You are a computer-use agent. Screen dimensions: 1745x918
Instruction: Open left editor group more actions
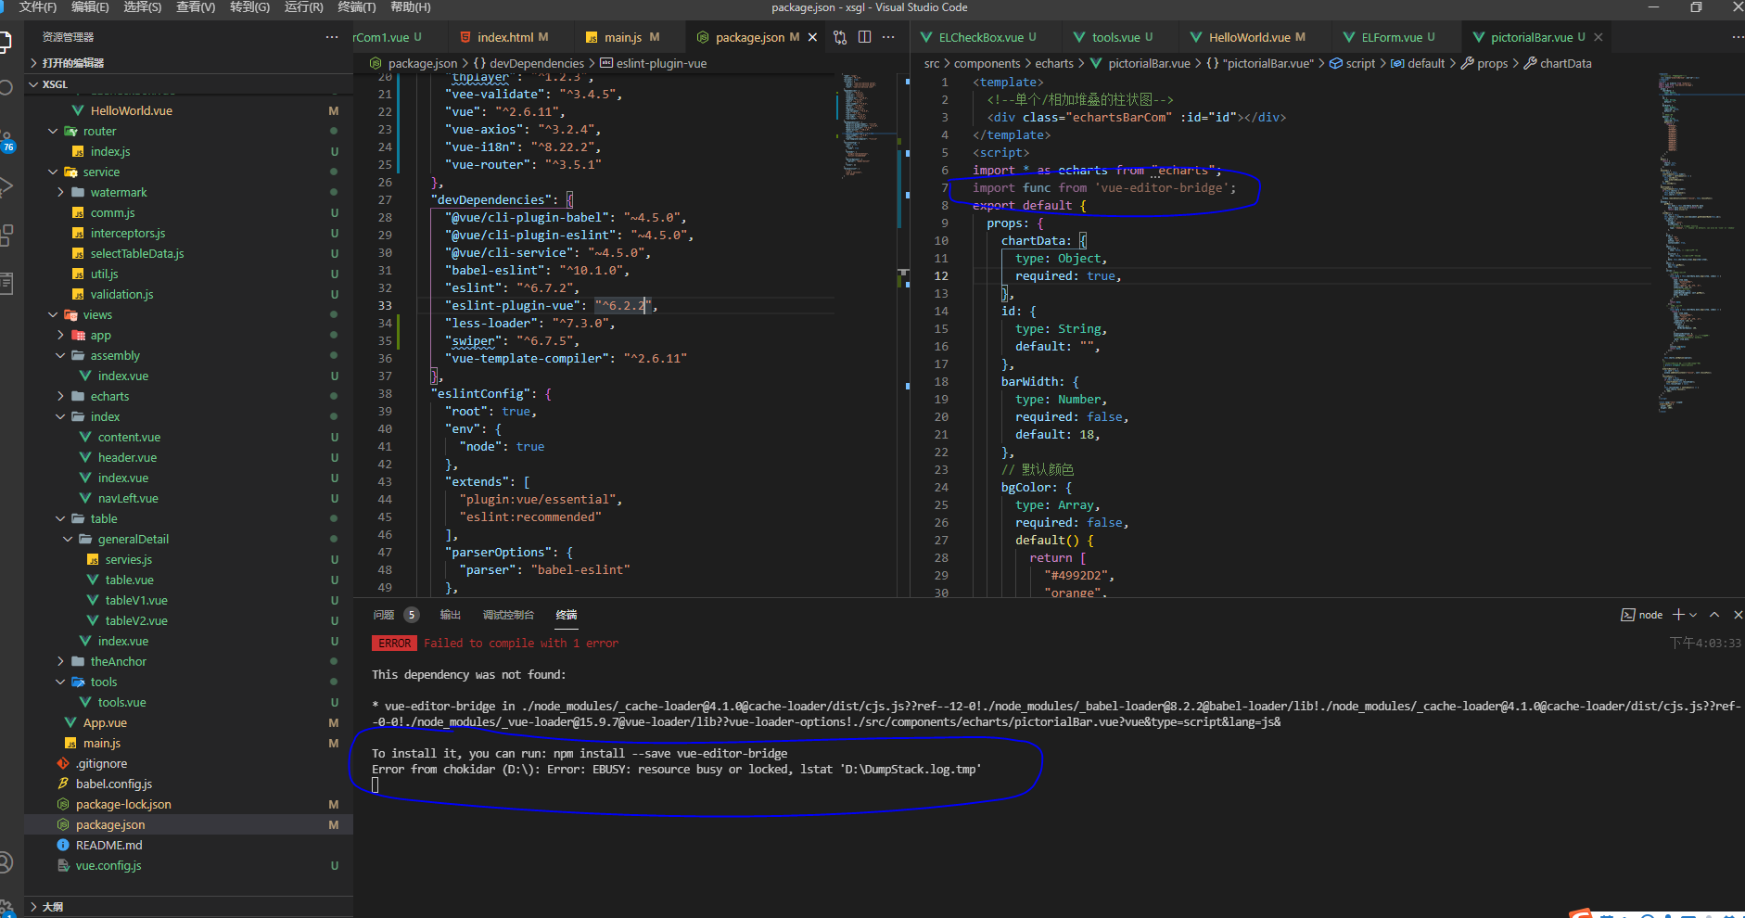[x=888, y=37]
